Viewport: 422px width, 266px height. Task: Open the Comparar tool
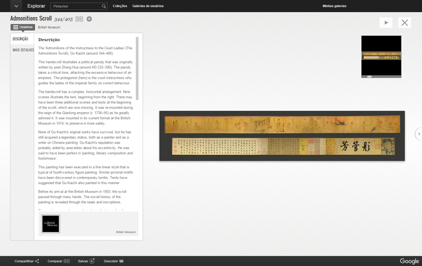58,261
